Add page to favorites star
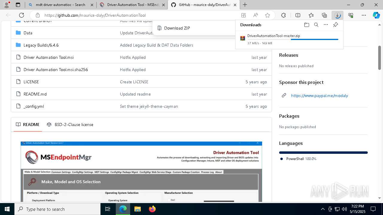The height and width of the screenshot is (215, 383). click(268, 15)
